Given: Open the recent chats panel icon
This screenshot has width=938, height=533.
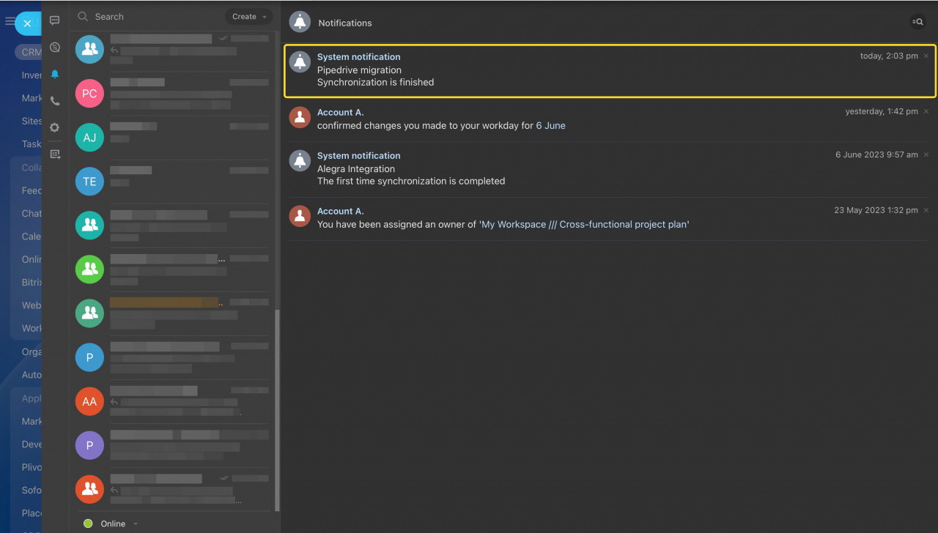Looking at the screenshot, I should 54,20.
